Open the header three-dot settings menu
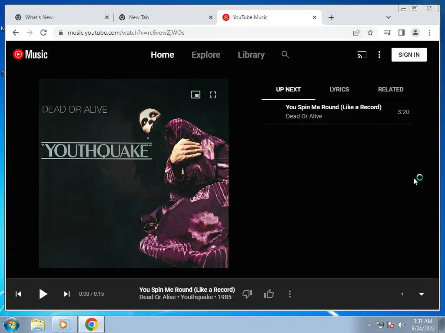This screenshot has height=333, width=445. pos(379,55)
